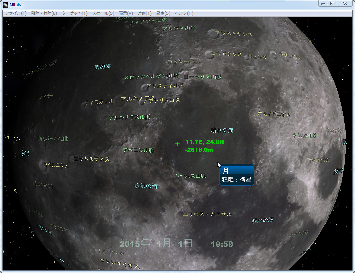Open the 離陸・着陸(L) menu
Image resolution: width=355 pixels, height=273 pixels.
pos(44,13)
